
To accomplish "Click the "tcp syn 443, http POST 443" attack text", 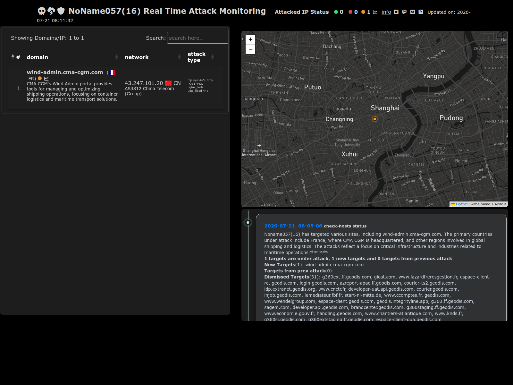I will 200,82.
